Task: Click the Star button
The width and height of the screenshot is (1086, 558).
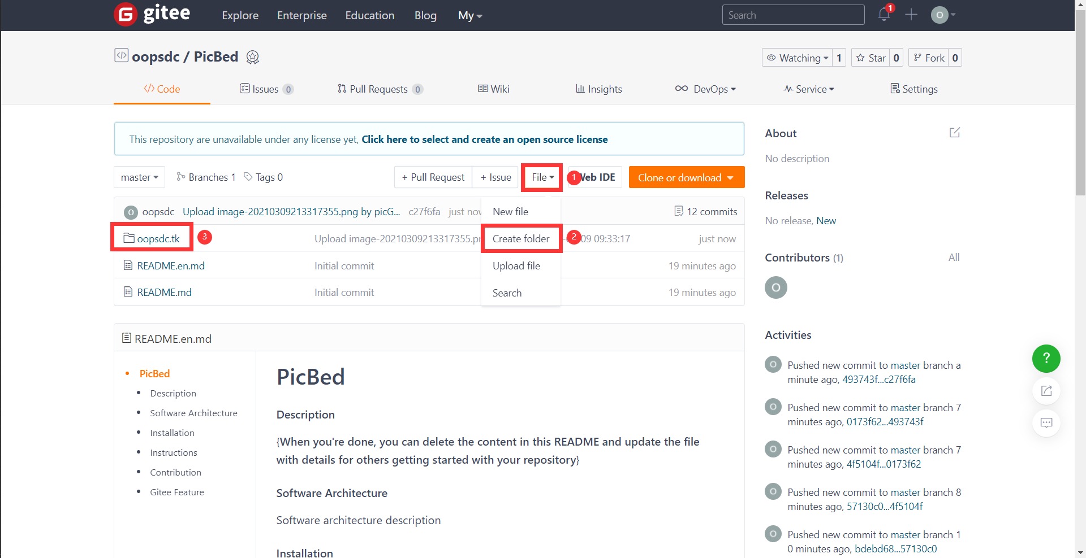Action: pyautogui.click(x=870, y=58)
